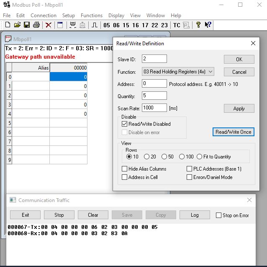Enable PLC Addresses (Base 1) checkbox
The image size is (267, 267).
(189, 168)
